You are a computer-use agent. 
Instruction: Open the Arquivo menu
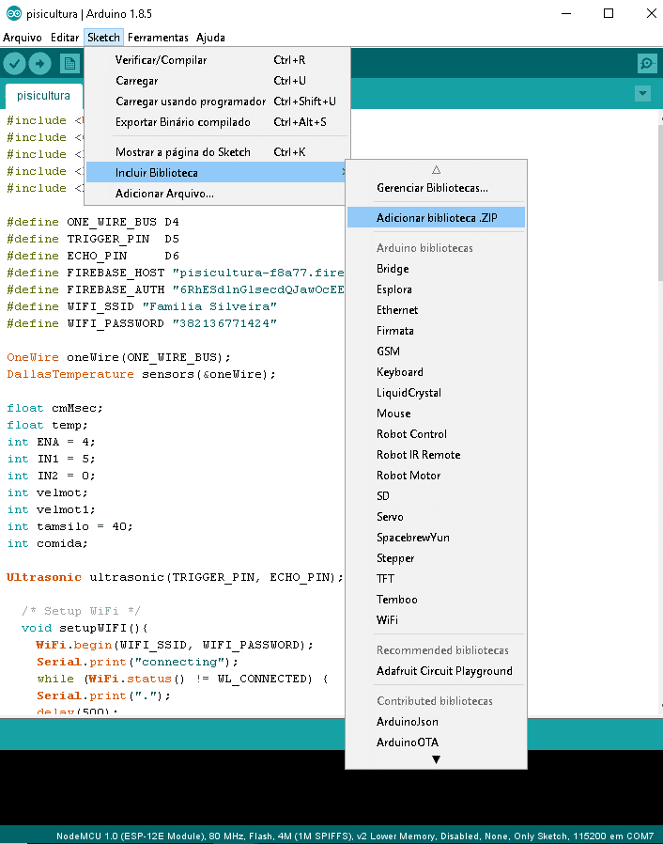23,38
